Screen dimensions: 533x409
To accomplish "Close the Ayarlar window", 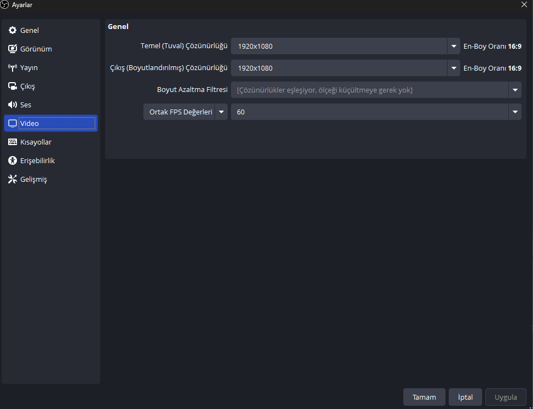I will pos(524,4).
